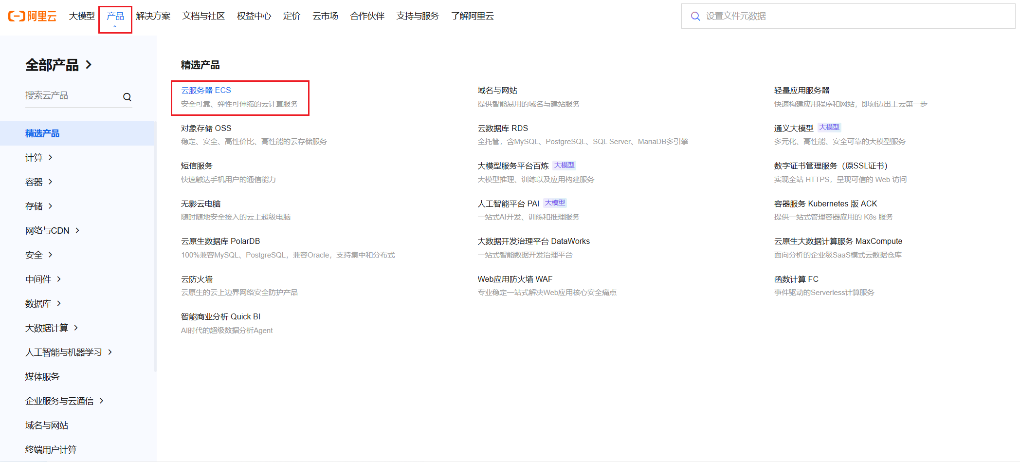Open 函数计算 FC
The image size is (1020, 462).
point(796,278)
